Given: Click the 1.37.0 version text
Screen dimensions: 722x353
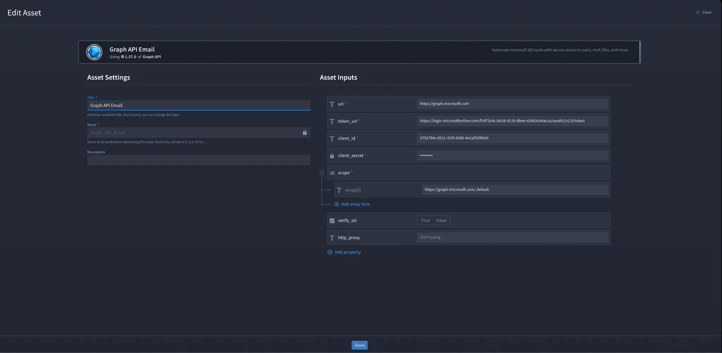Looking at the screenshot, I should [130, 57].
